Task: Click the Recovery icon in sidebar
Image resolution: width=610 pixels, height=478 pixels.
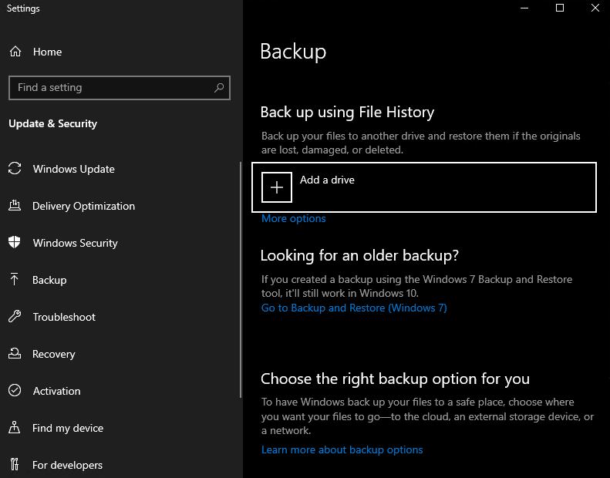Action: tap(15, 354)
